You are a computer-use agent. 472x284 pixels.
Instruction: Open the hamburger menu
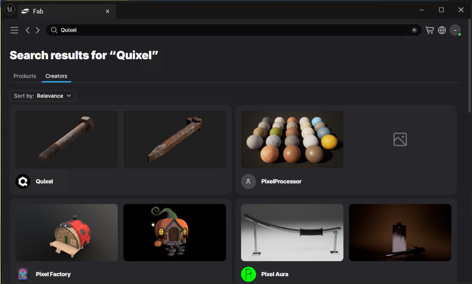pos(14,30)
